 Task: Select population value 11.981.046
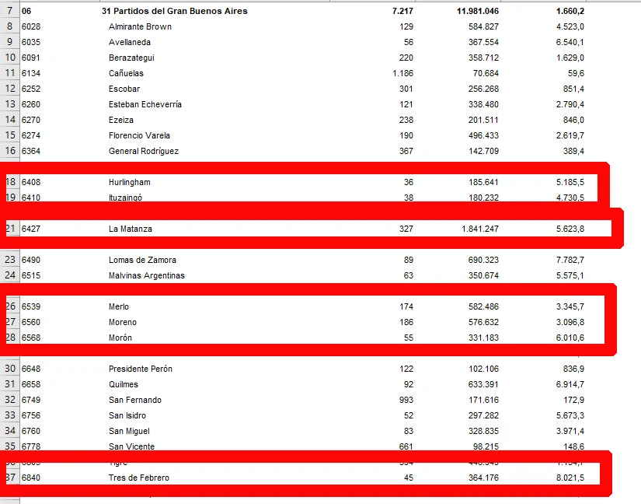(x=478, y=11)
